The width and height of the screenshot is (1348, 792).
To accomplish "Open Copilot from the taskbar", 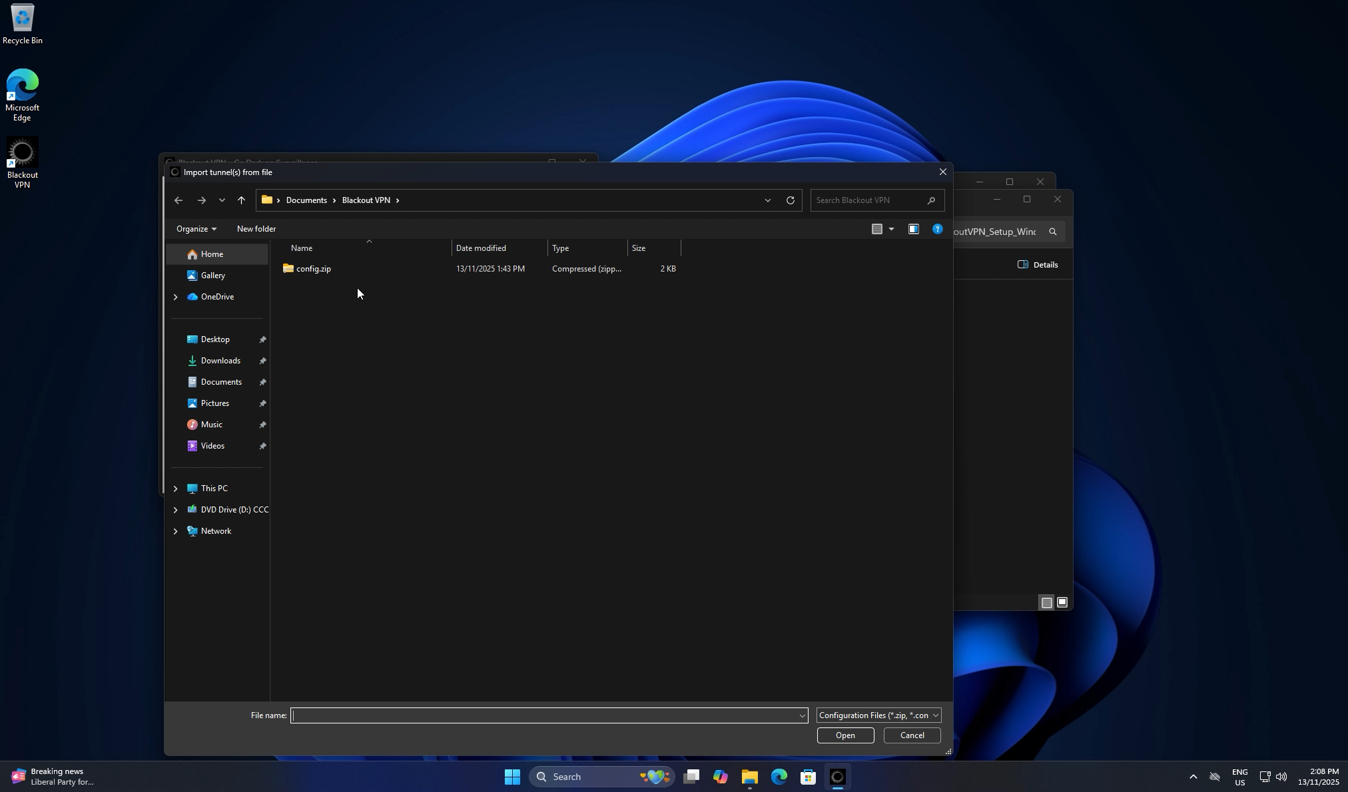I will pos(720,776).
